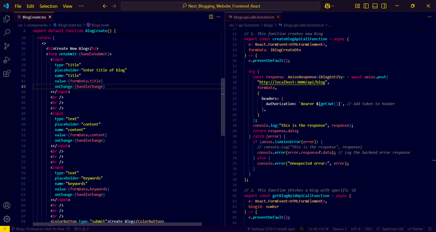Change indentation via Spaces: 2
436x232 pixels.
point(340,229)
